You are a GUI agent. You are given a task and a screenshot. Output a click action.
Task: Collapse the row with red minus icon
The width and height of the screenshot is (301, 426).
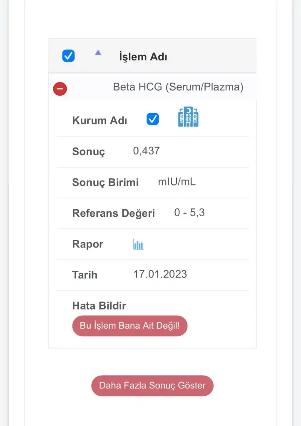point(60,89)
